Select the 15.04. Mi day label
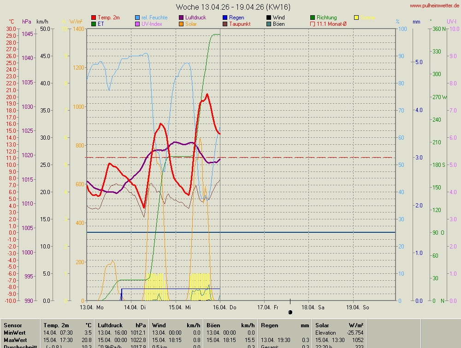The width and height of the screenshot is (461, 348). 180,307
